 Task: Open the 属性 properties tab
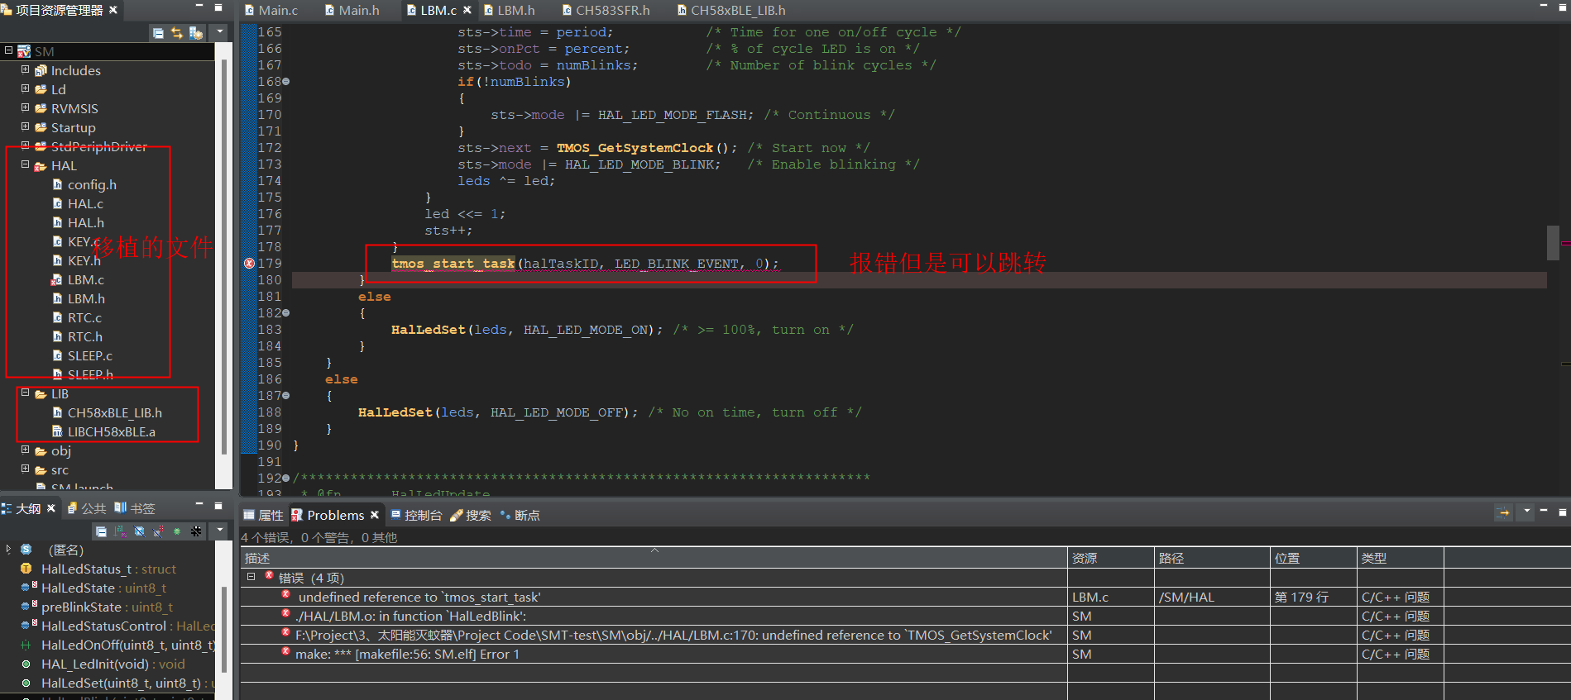263,515
